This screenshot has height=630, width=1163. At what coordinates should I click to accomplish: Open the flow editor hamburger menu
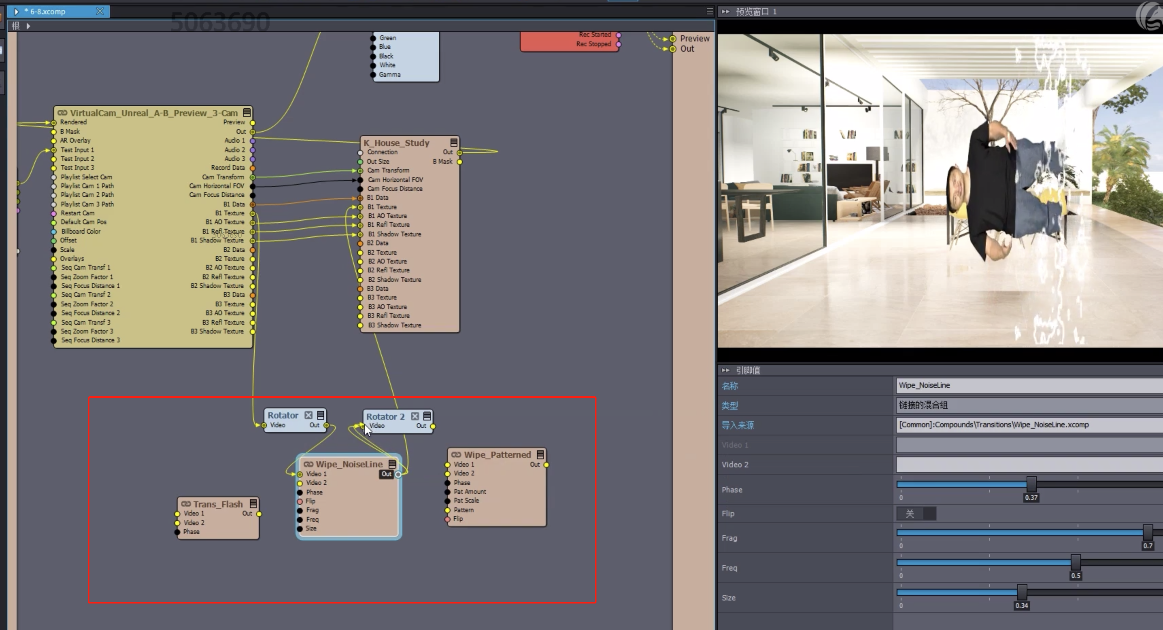(709, 12)
